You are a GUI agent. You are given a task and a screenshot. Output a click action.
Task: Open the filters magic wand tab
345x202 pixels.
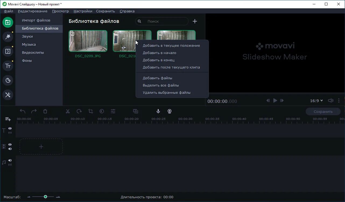(x=8, y=37)
